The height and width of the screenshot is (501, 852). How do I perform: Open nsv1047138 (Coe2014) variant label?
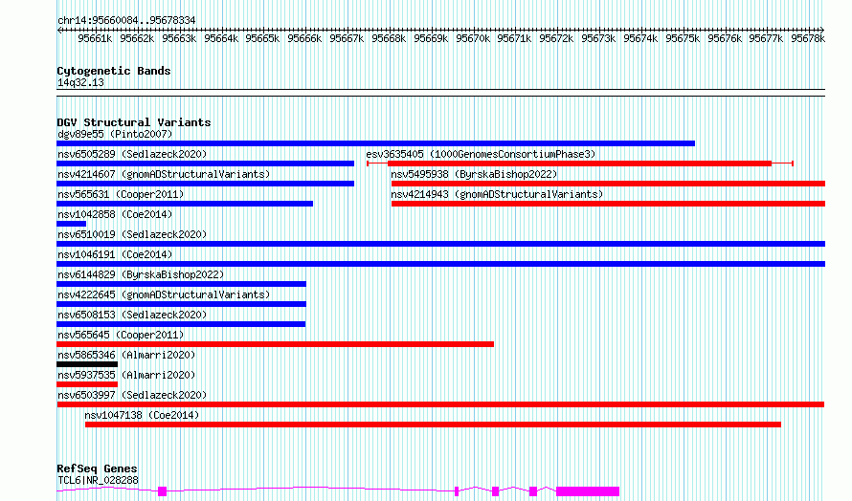142,415
